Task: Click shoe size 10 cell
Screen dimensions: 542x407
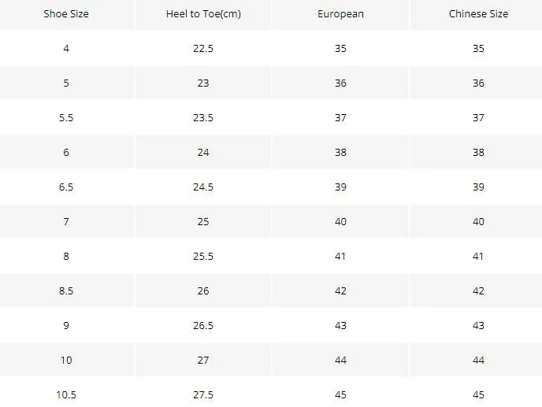Action: (66, 360)
